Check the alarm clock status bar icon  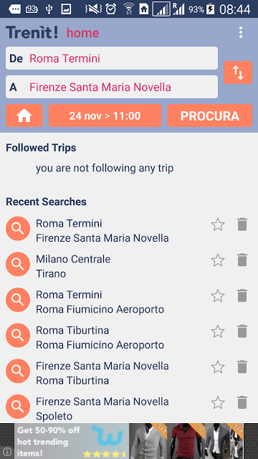click(111, 9)
